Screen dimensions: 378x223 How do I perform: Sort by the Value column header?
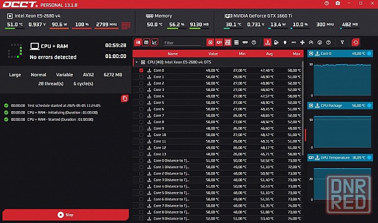[213, 54]
